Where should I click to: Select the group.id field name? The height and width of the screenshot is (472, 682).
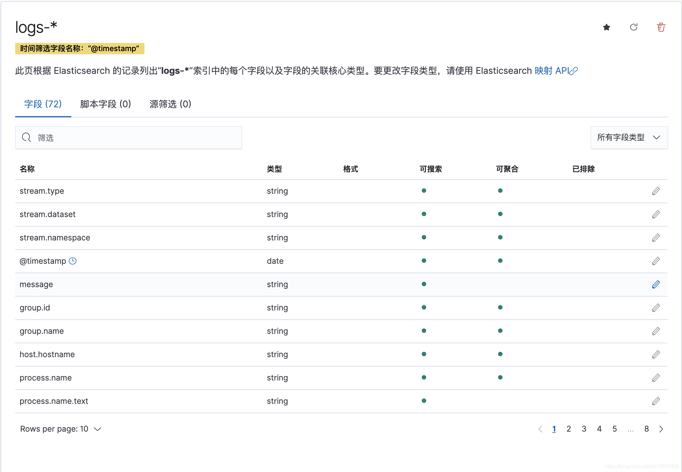tap(35, 308)
